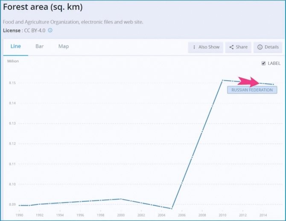This screenshot has height=221, width=286.
Task: Switch to the Line chart tab
Action: (x=15, y=47)
